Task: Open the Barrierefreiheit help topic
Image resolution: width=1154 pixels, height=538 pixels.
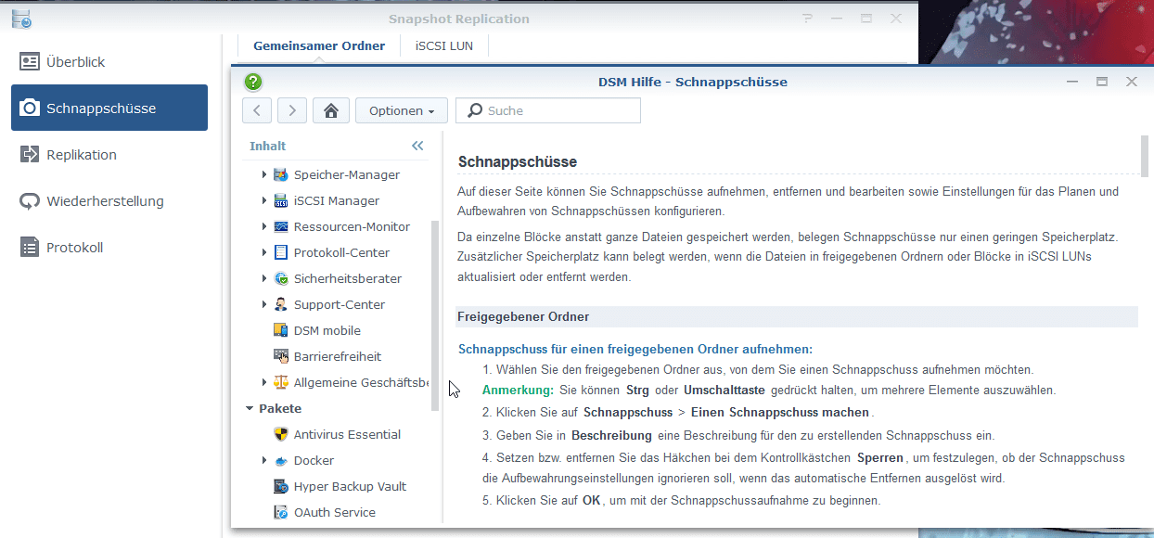Action: [x=337, y=356]
